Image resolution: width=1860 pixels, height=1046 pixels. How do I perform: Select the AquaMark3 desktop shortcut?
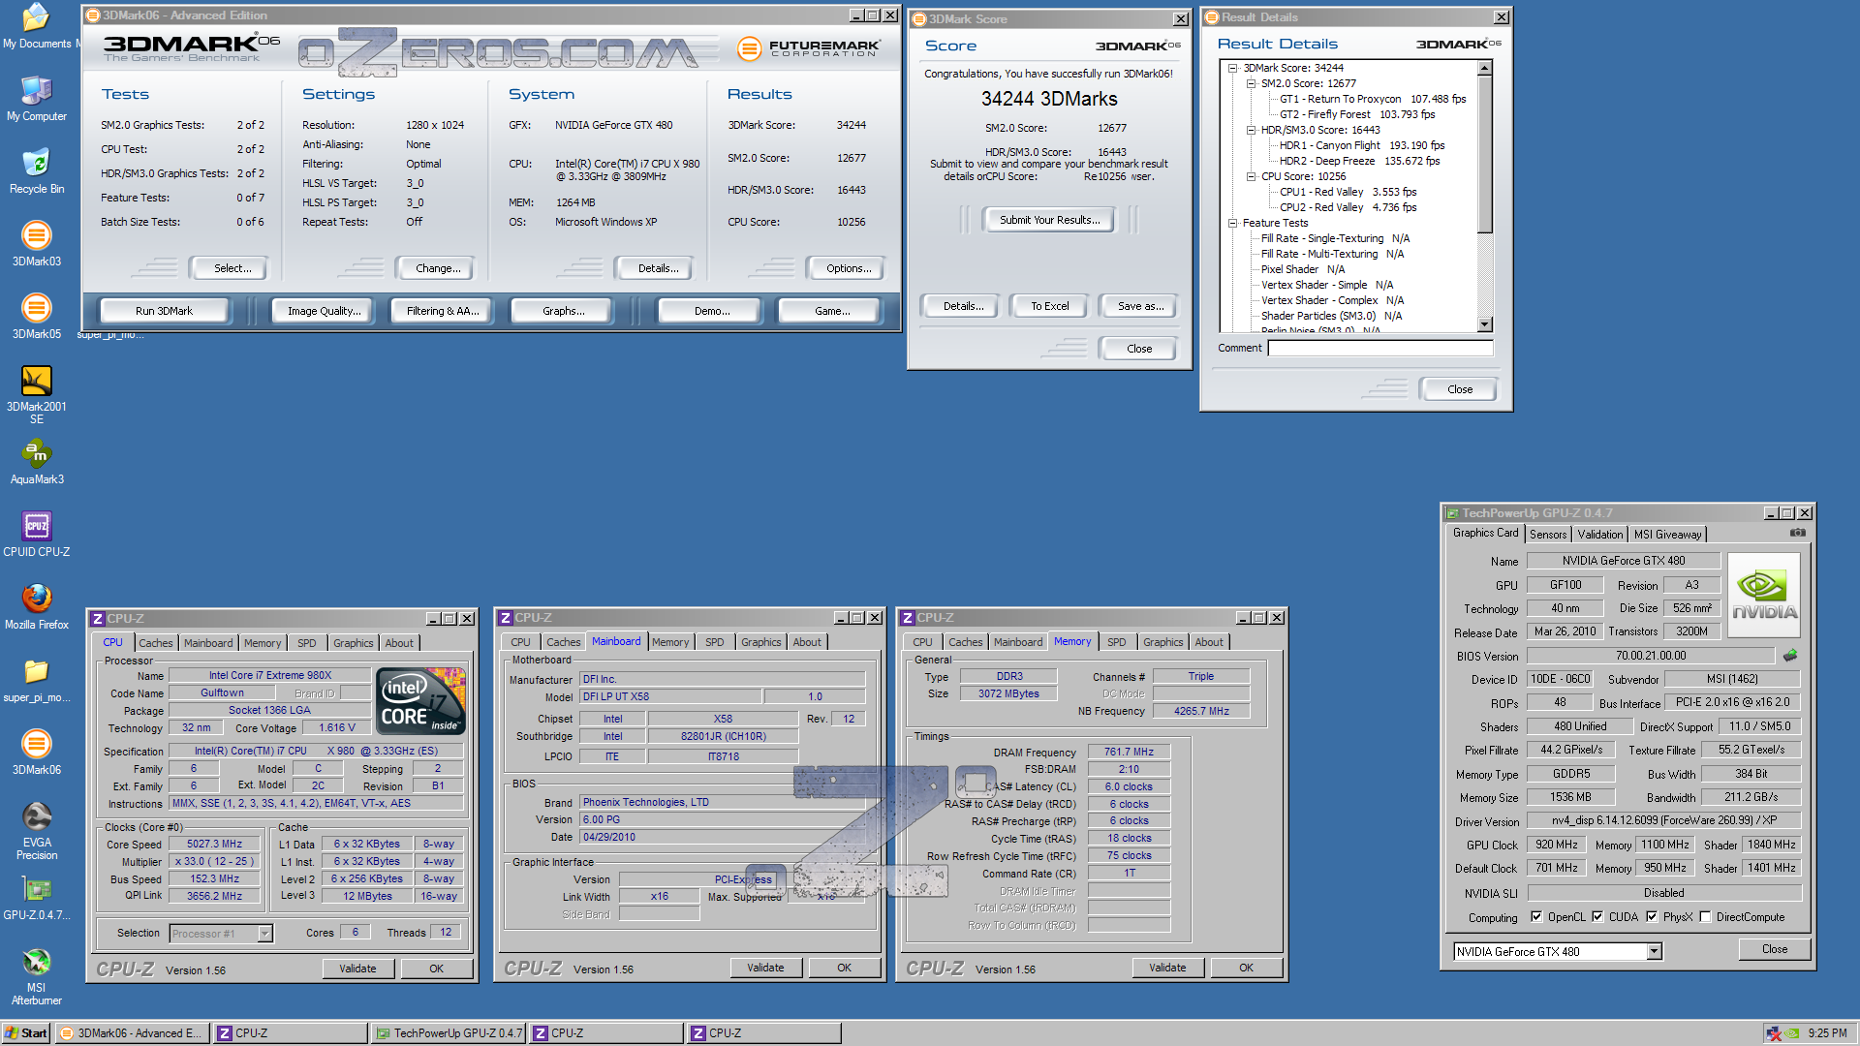click(x=37, y=462)
